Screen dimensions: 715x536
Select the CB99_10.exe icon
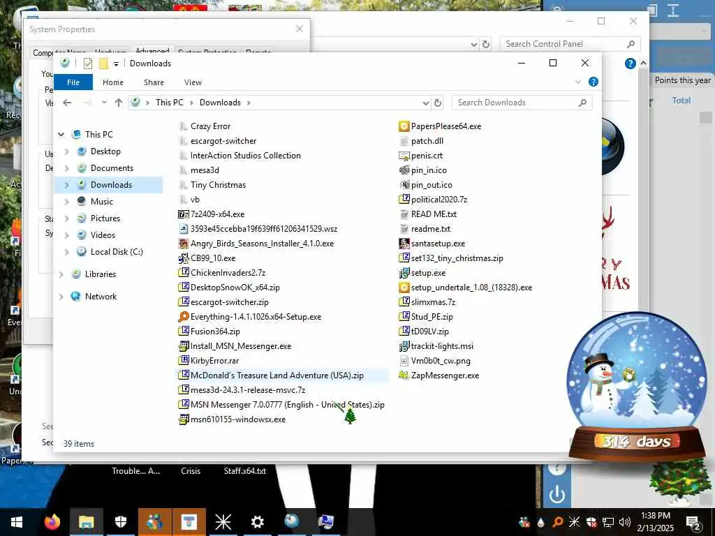tap(184, 258)
